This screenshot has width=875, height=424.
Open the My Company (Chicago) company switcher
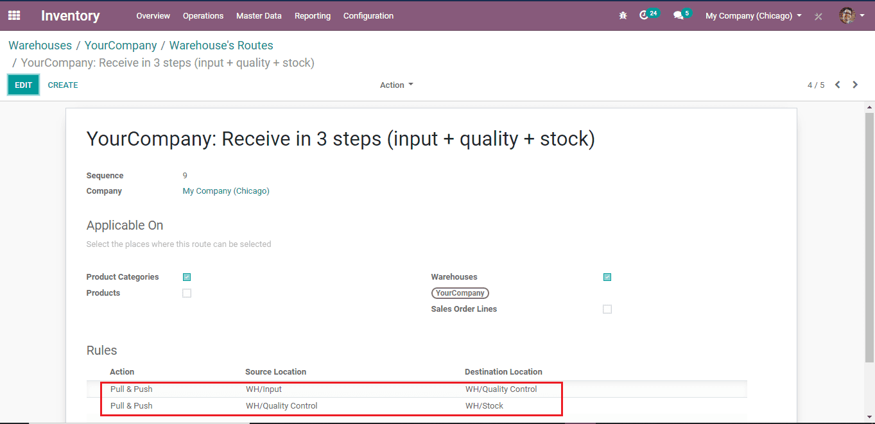click(x=754, y=15)
